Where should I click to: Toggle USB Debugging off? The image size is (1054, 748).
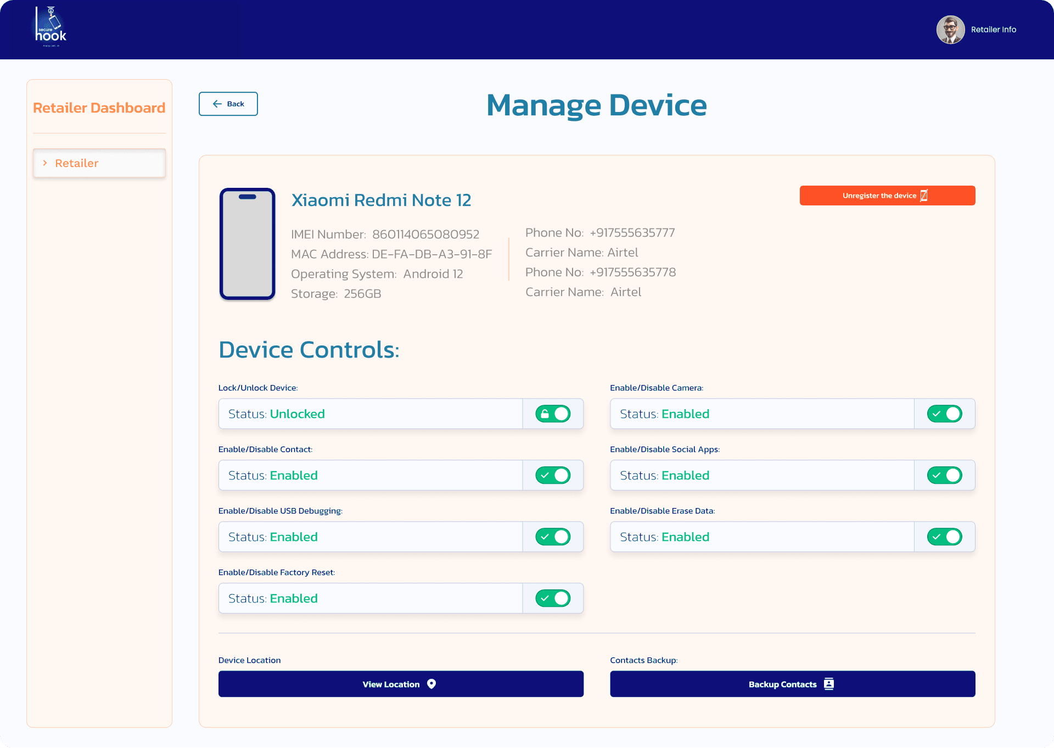(x=553, y=537)
